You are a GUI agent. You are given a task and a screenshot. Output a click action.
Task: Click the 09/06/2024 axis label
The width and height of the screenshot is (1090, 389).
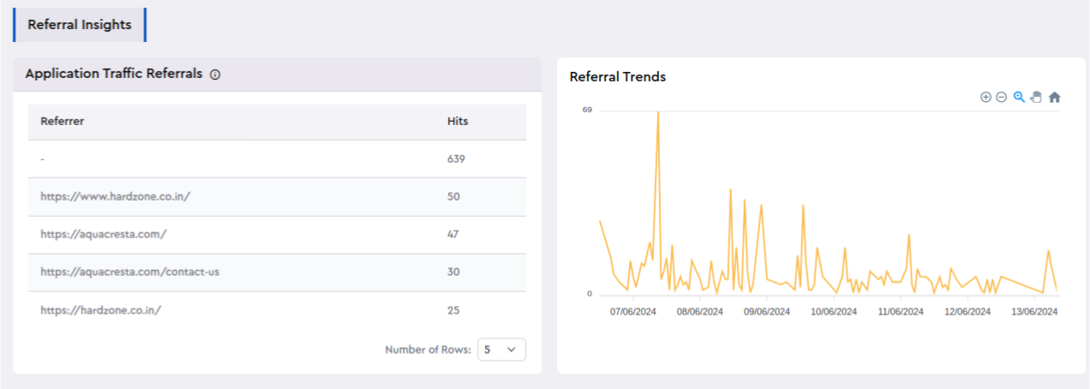pyautogui.click(x=767, y=312)
